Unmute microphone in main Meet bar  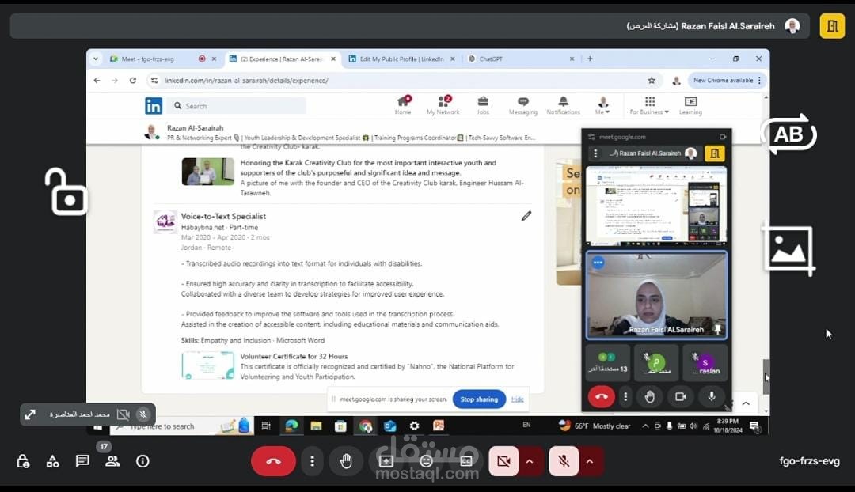(564, 461)
